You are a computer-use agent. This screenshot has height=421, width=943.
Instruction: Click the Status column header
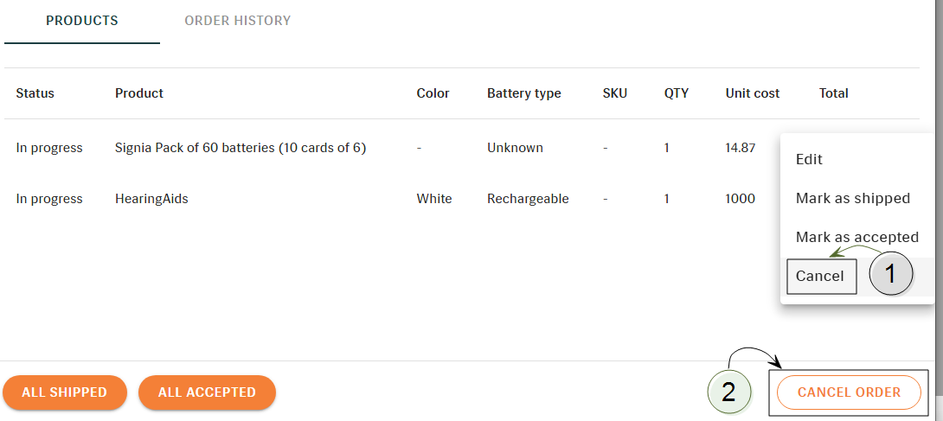click(x=35, y=93)
